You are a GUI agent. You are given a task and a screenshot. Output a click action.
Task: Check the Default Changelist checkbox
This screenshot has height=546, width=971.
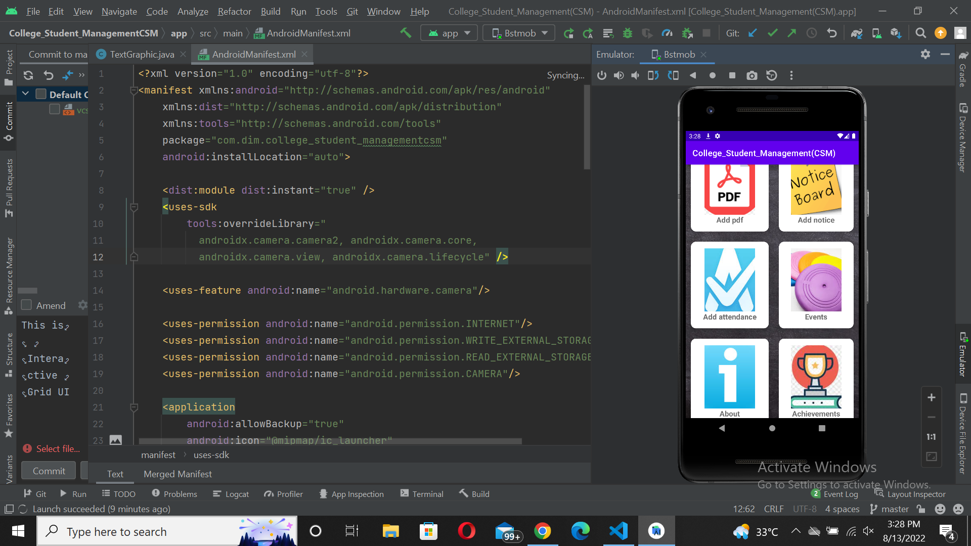[40, 94]
